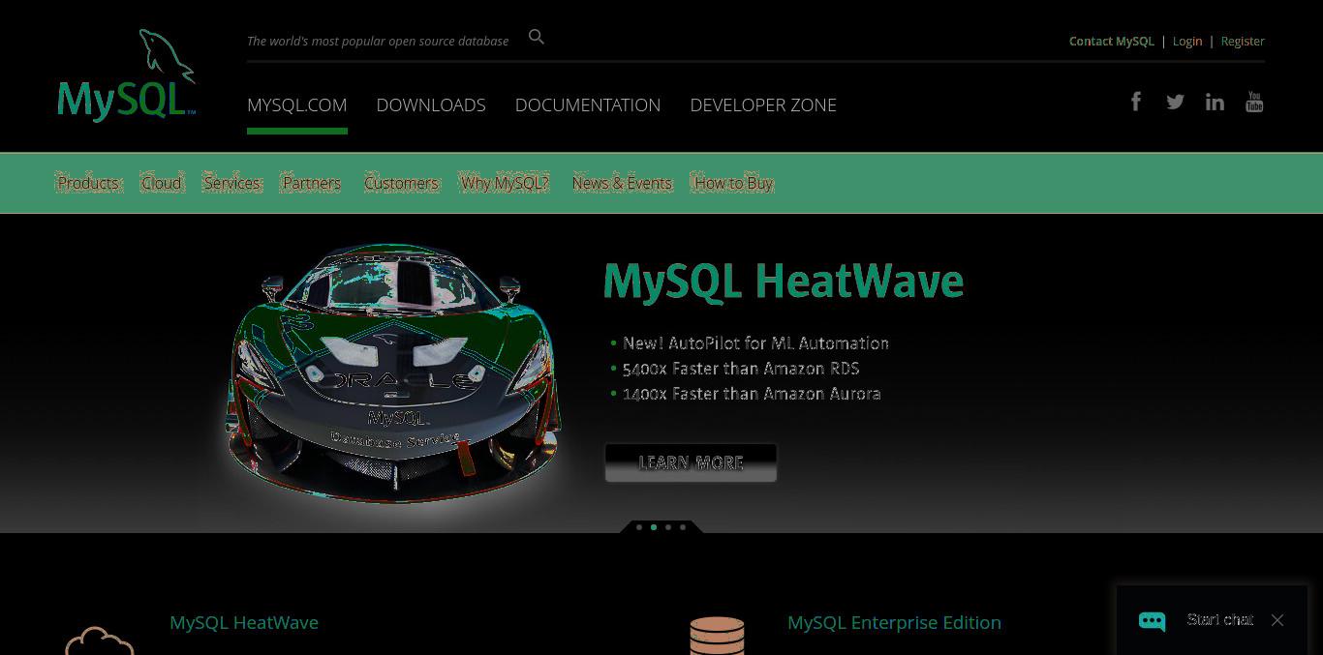This screenshot has height=655, width=1323.
Task: Click Start chat label
Action: pyautogui.click(x=1220, y=619)
